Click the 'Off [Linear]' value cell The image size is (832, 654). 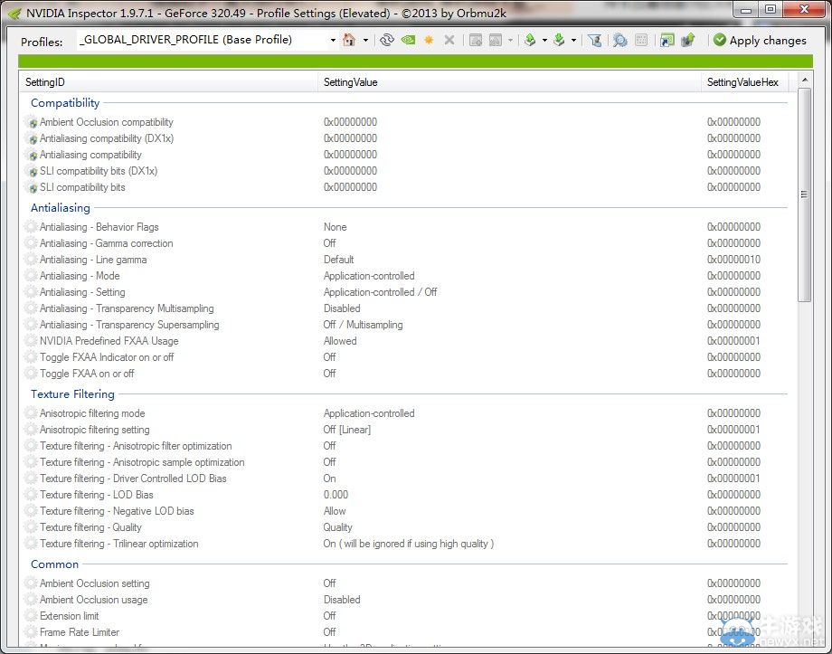pos(347,430)
